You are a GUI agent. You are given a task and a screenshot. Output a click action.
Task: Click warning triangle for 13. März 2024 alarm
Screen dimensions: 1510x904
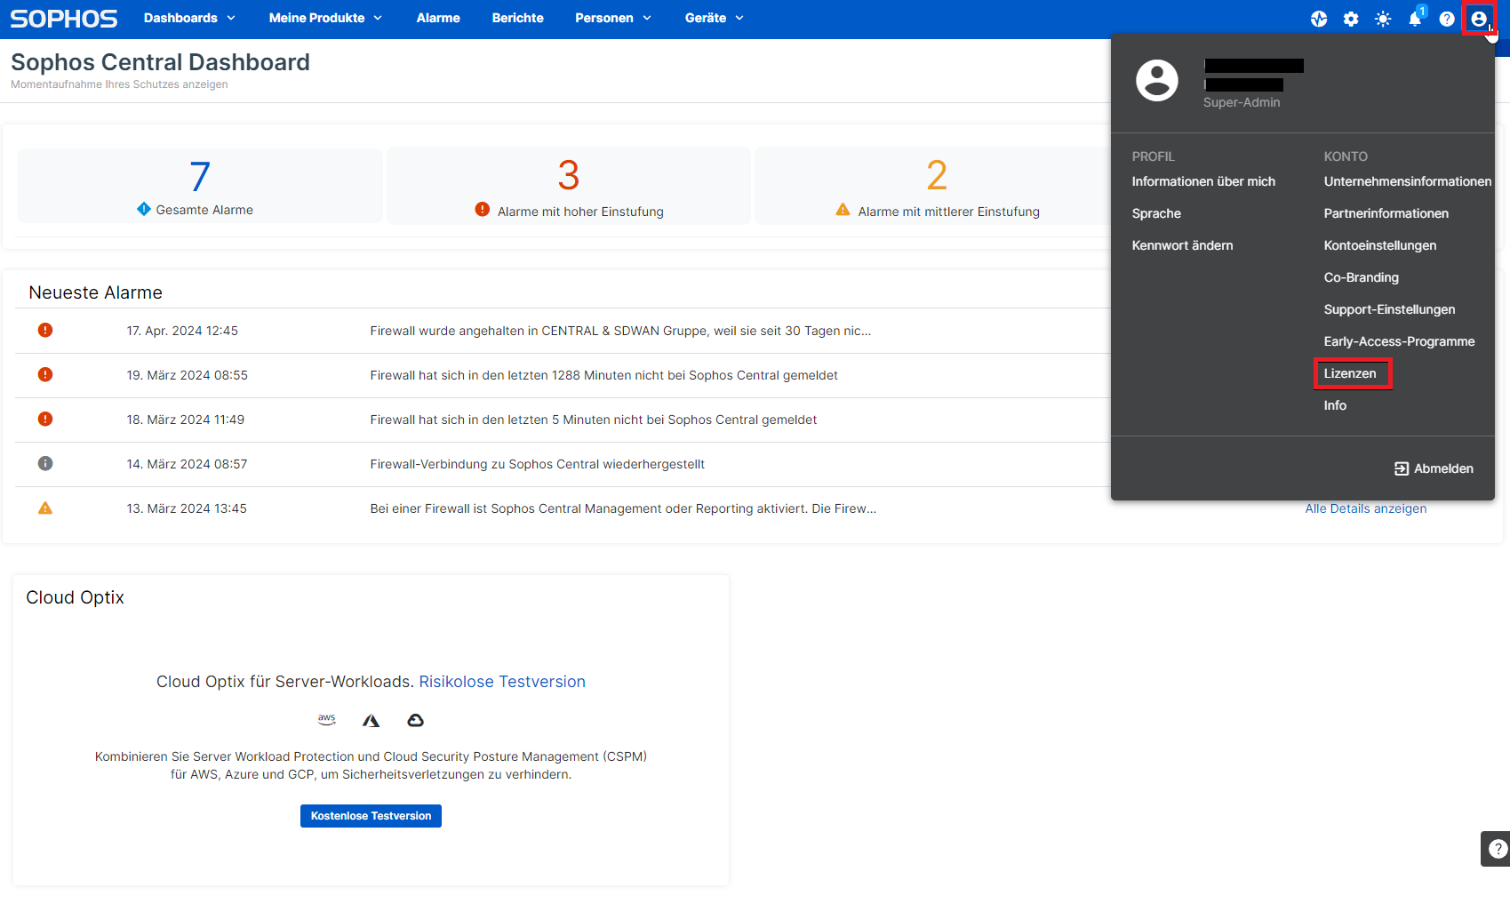click(x=45, y=508)
